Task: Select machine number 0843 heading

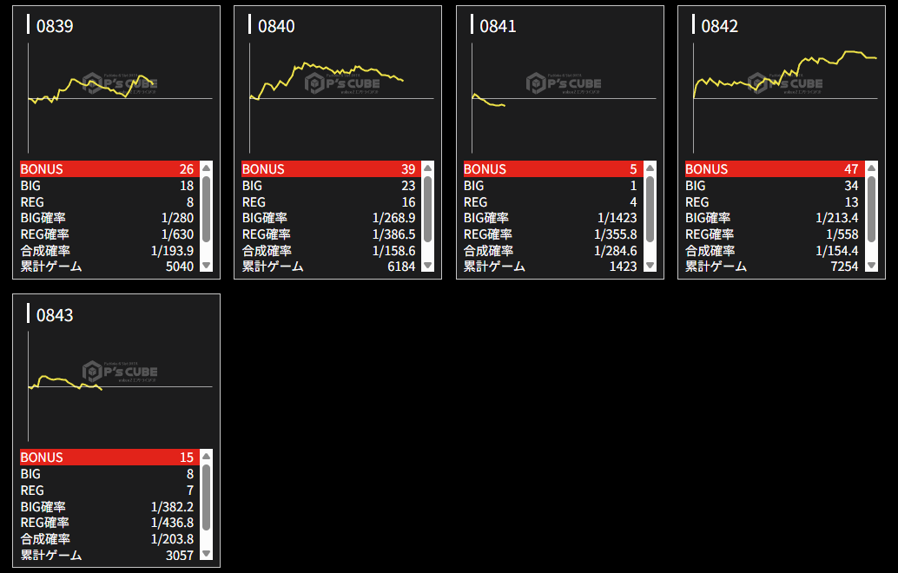Action: pyautogui.click(x=55, y=314)
